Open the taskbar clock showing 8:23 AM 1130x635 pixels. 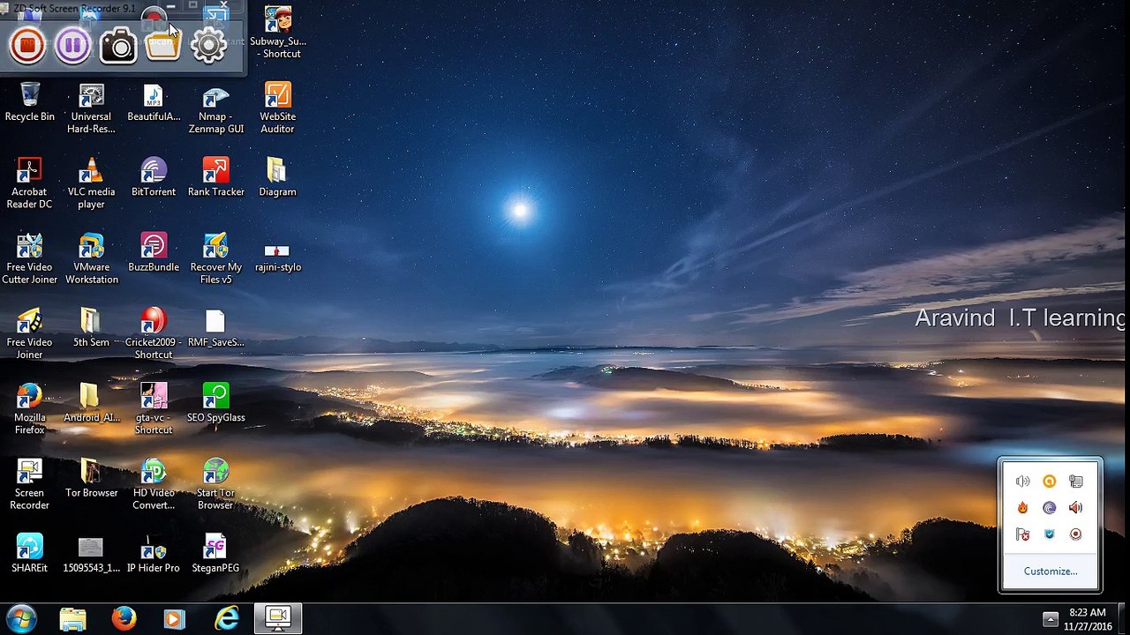click(1088, 619)
